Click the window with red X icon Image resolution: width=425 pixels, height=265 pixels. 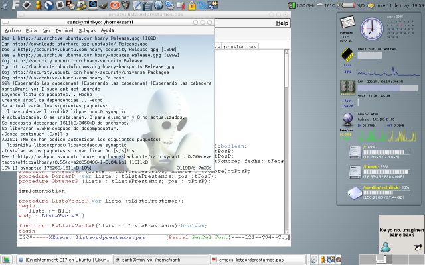click(181, 5)
